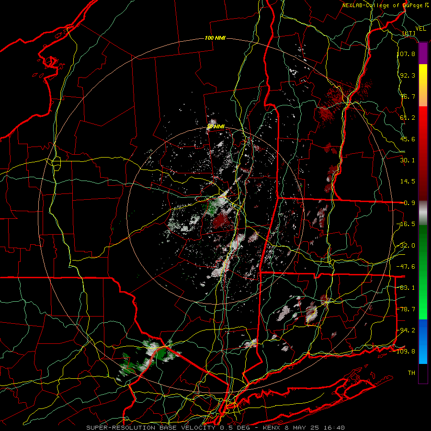
Task: Select the 107.8 scale value
Action: point(406,54)
